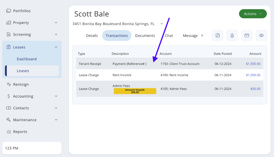This screenshot has width=275, height=157.
Task: Expand the Maintenance sidebar menu
Action: [x=32, y=120]
